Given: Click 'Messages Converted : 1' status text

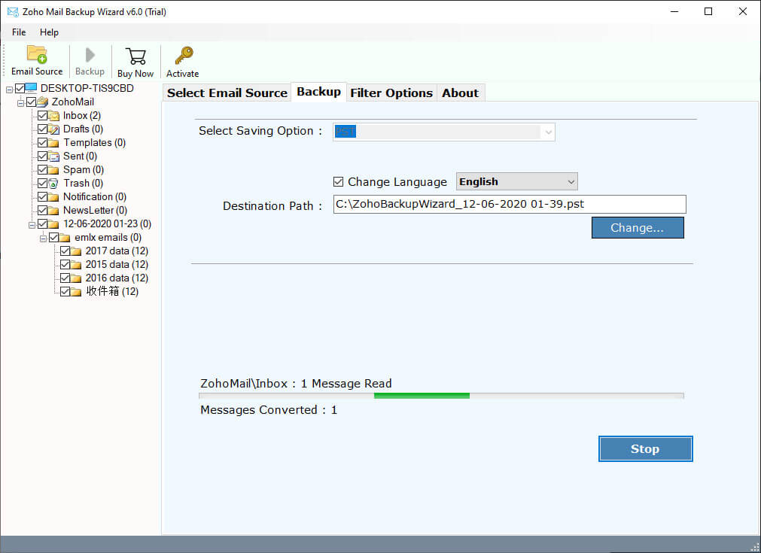Looking at the screenshot, I should 269,410.
